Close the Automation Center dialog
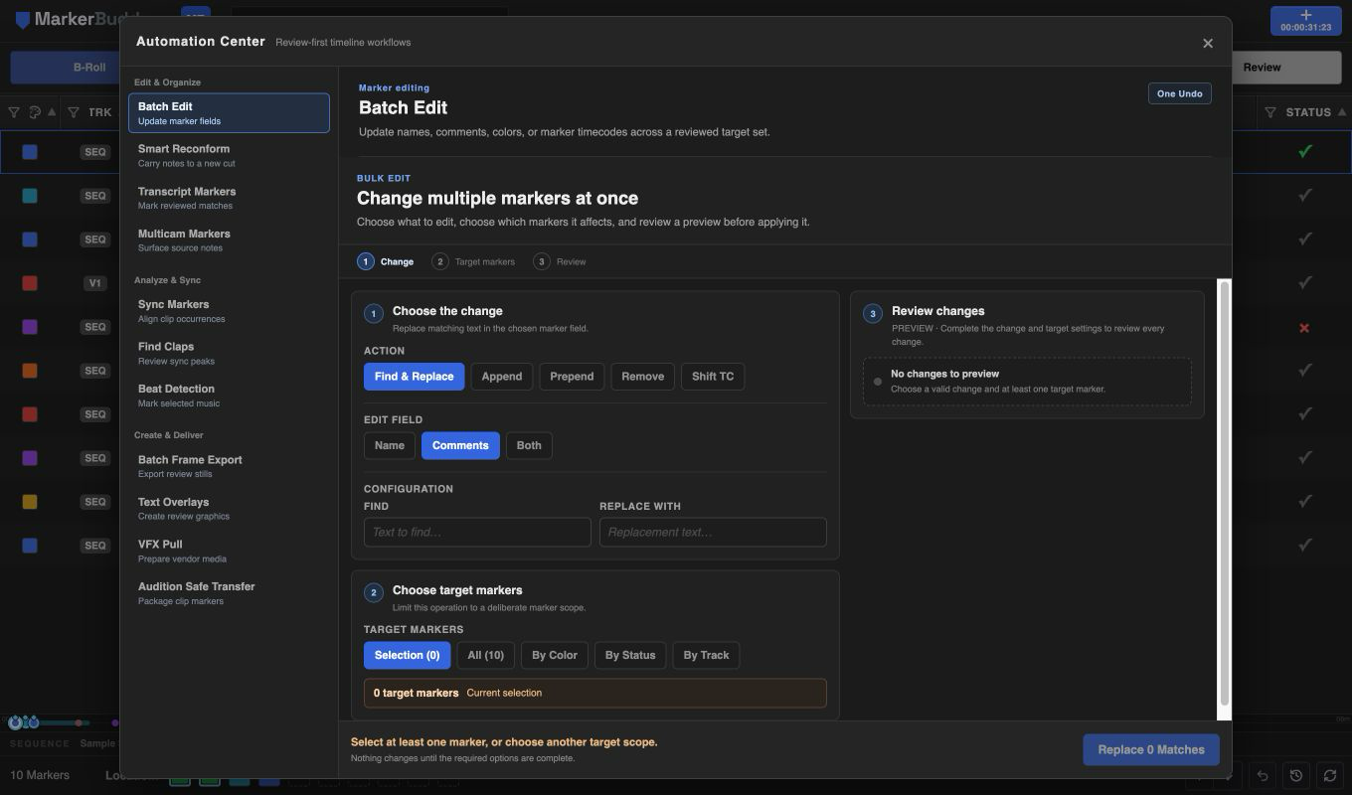 1208,43
